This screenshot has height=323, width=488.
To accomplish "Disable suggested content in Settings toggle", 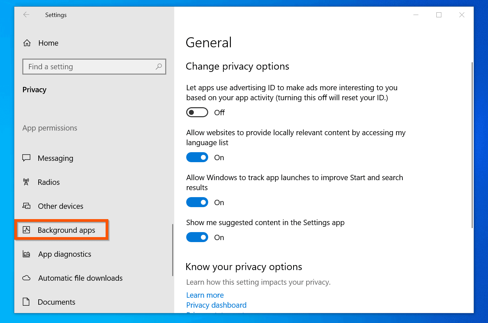I will tap(197, 237).
